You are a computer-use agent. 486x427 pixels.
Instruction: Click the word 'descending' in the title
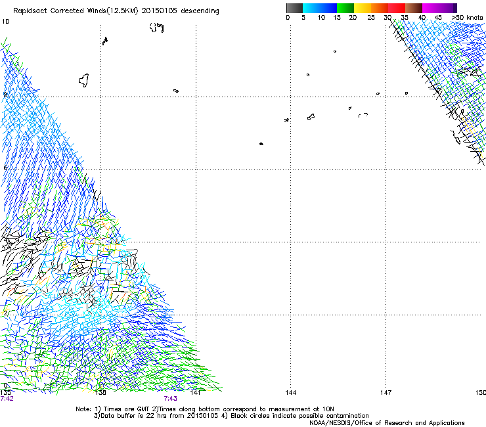tap(200, 11)
